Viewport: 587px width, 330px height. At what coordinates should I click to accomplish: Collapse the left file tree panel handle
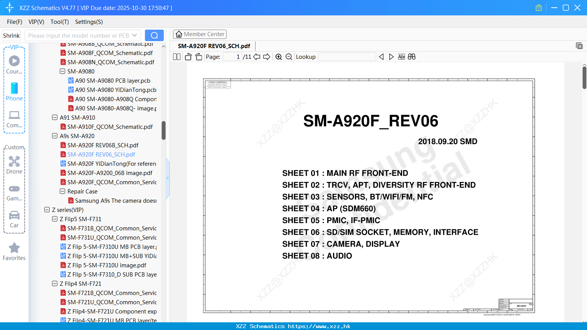tap(168, 178)
